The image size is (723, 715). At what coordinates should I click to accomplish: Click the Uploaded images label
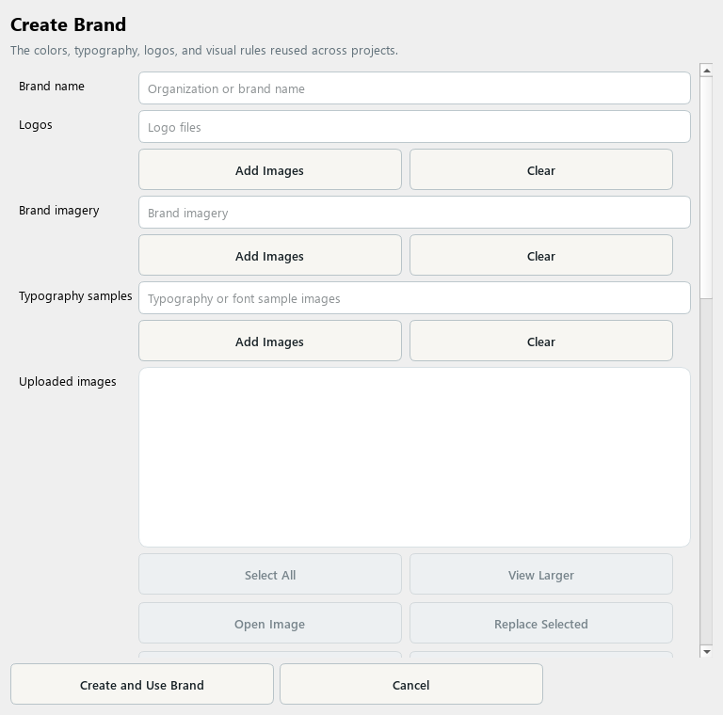click(x=68, y=382)
